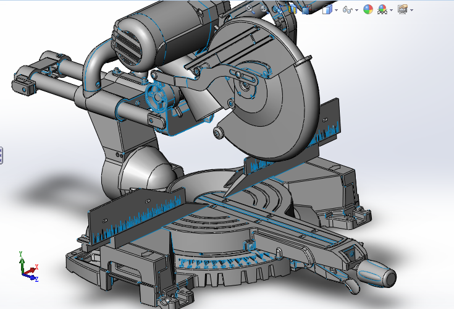Click the Zoom to Fit magnifier icon
This screenshot has width=454, height=309.
(x=250, y=9)
